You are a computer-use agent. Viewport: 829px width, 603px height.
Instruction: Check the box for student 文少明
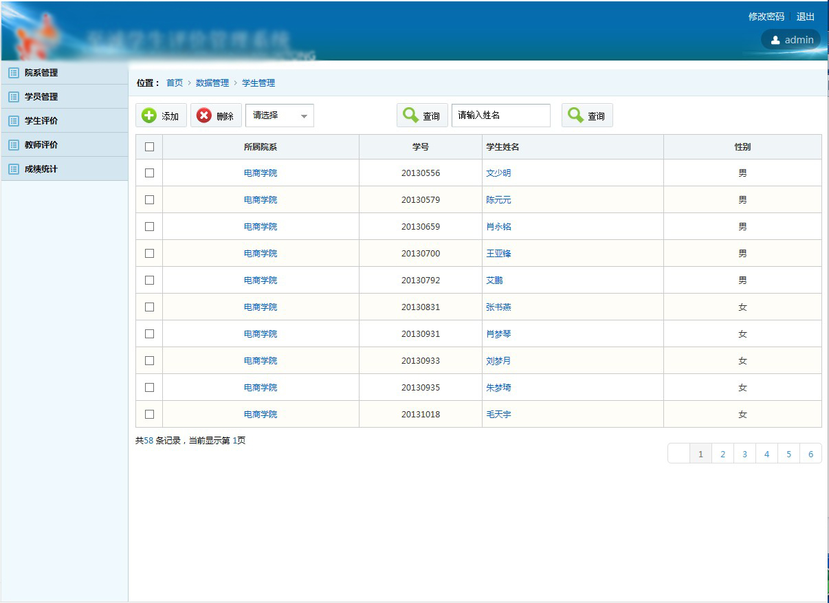pyautogui.click(x=149, y=173)
